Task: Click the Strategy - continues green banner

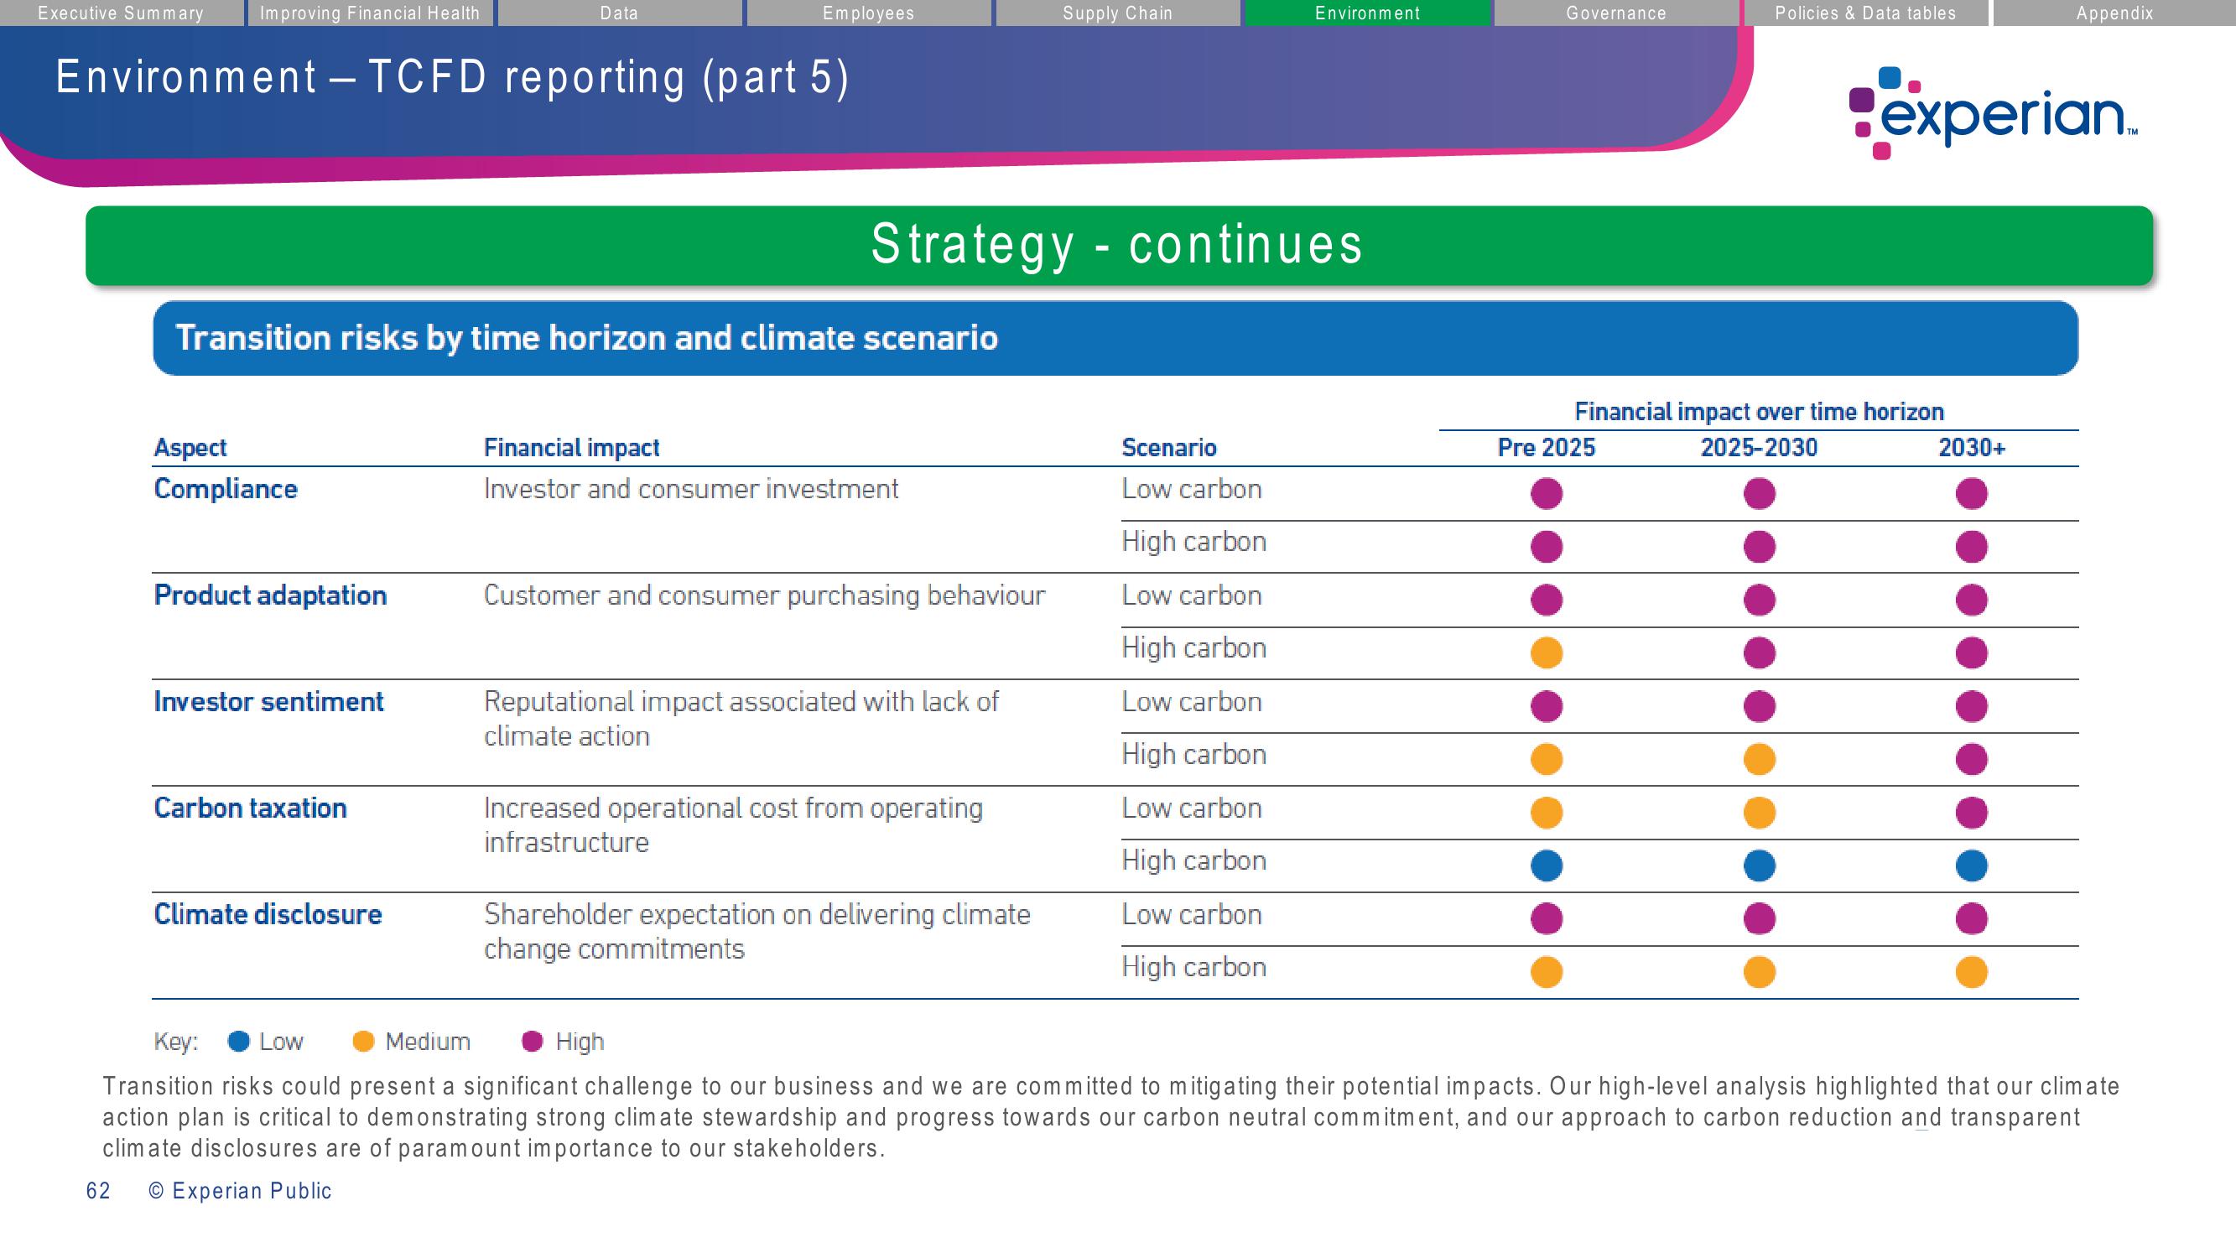Action: (1119, 245)
